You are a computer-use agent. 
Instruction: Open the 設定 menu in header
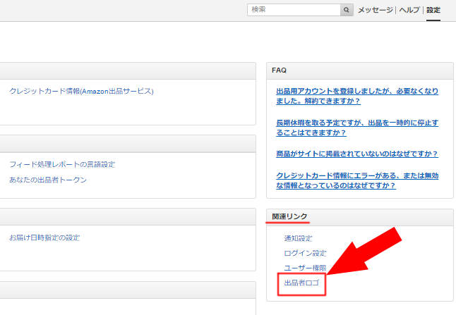click(433, 10)
